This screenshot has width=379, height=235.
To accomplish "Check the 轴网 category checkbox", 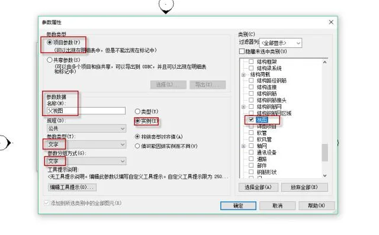I will point(251,146).
